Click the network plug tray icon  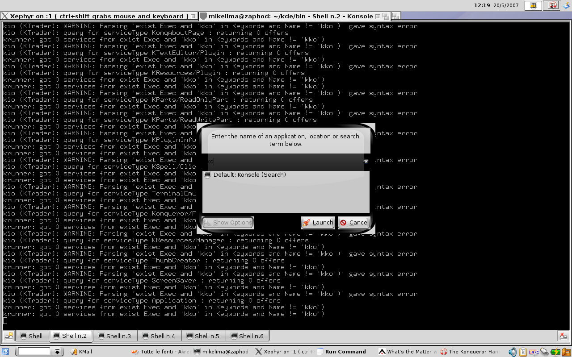[x=544, y=352]
